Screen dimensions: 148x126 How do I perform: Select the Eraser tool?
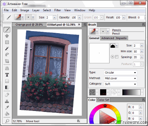point(7,95)
